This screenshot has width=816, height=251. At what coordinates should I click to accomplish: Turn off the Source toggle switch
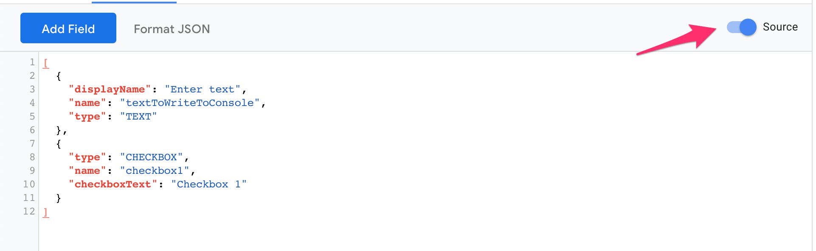tap(741, 27)
